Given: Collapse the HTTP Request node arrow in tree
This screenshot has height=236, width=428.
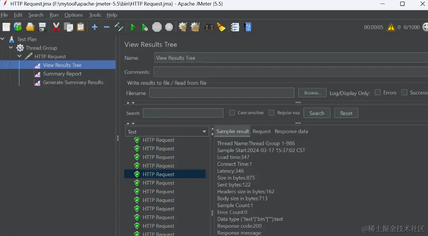Looking at the screenshot, I should 19,56.
